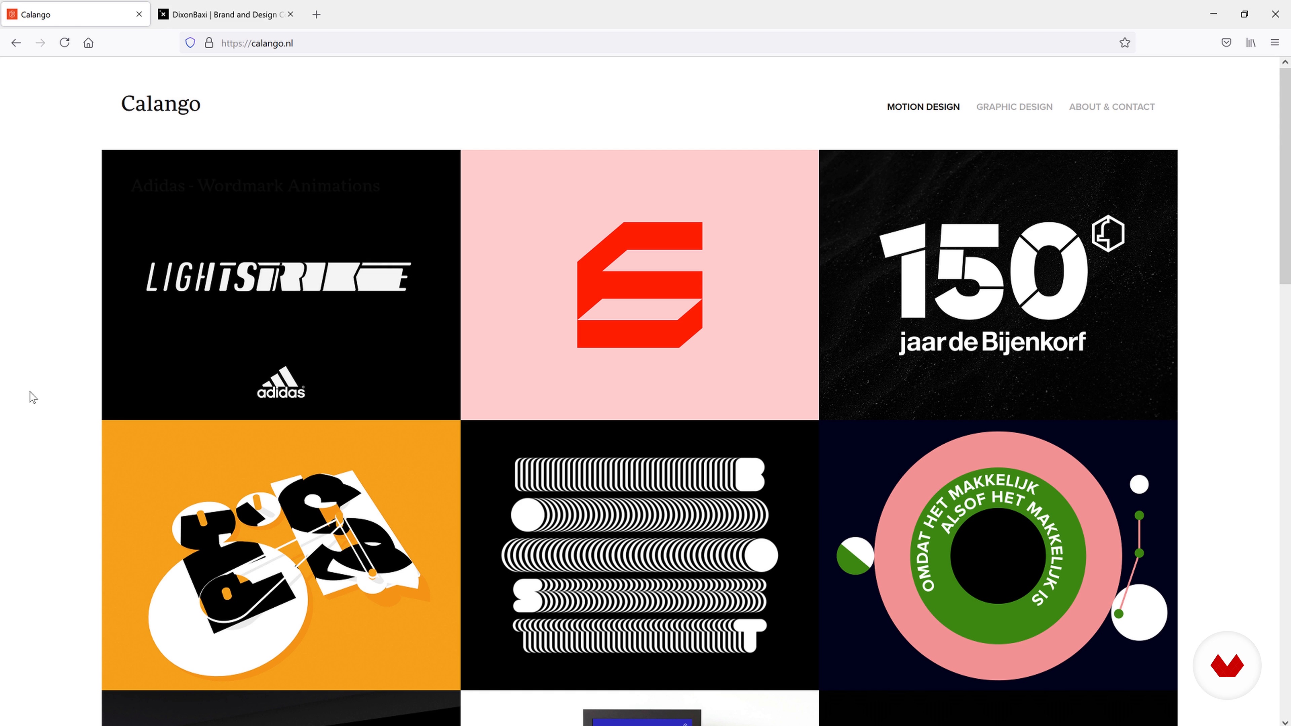This screenshot has height=726, width=1291.
Task: Open the pink and green circular text thumbnail
Action: [x=998, y=555]
